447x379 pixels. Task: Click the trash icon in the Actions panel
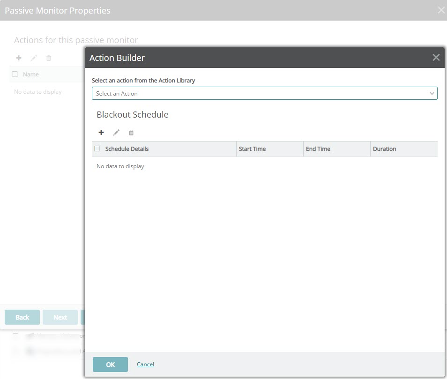tap(49, 58)
